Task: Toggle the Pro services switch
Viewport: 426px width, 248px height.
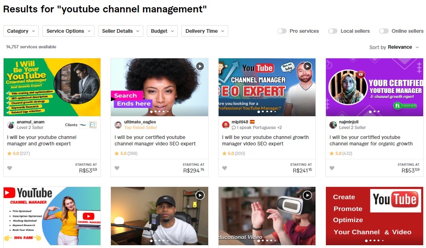Action: tap(282, 31)
